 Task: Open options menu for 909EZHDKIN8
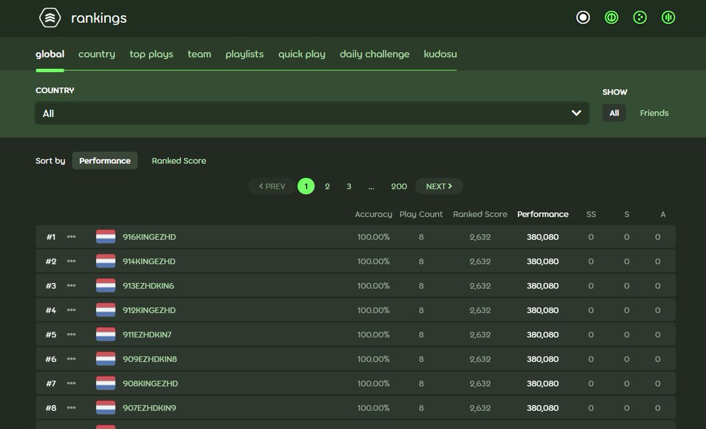coord(71,359)
